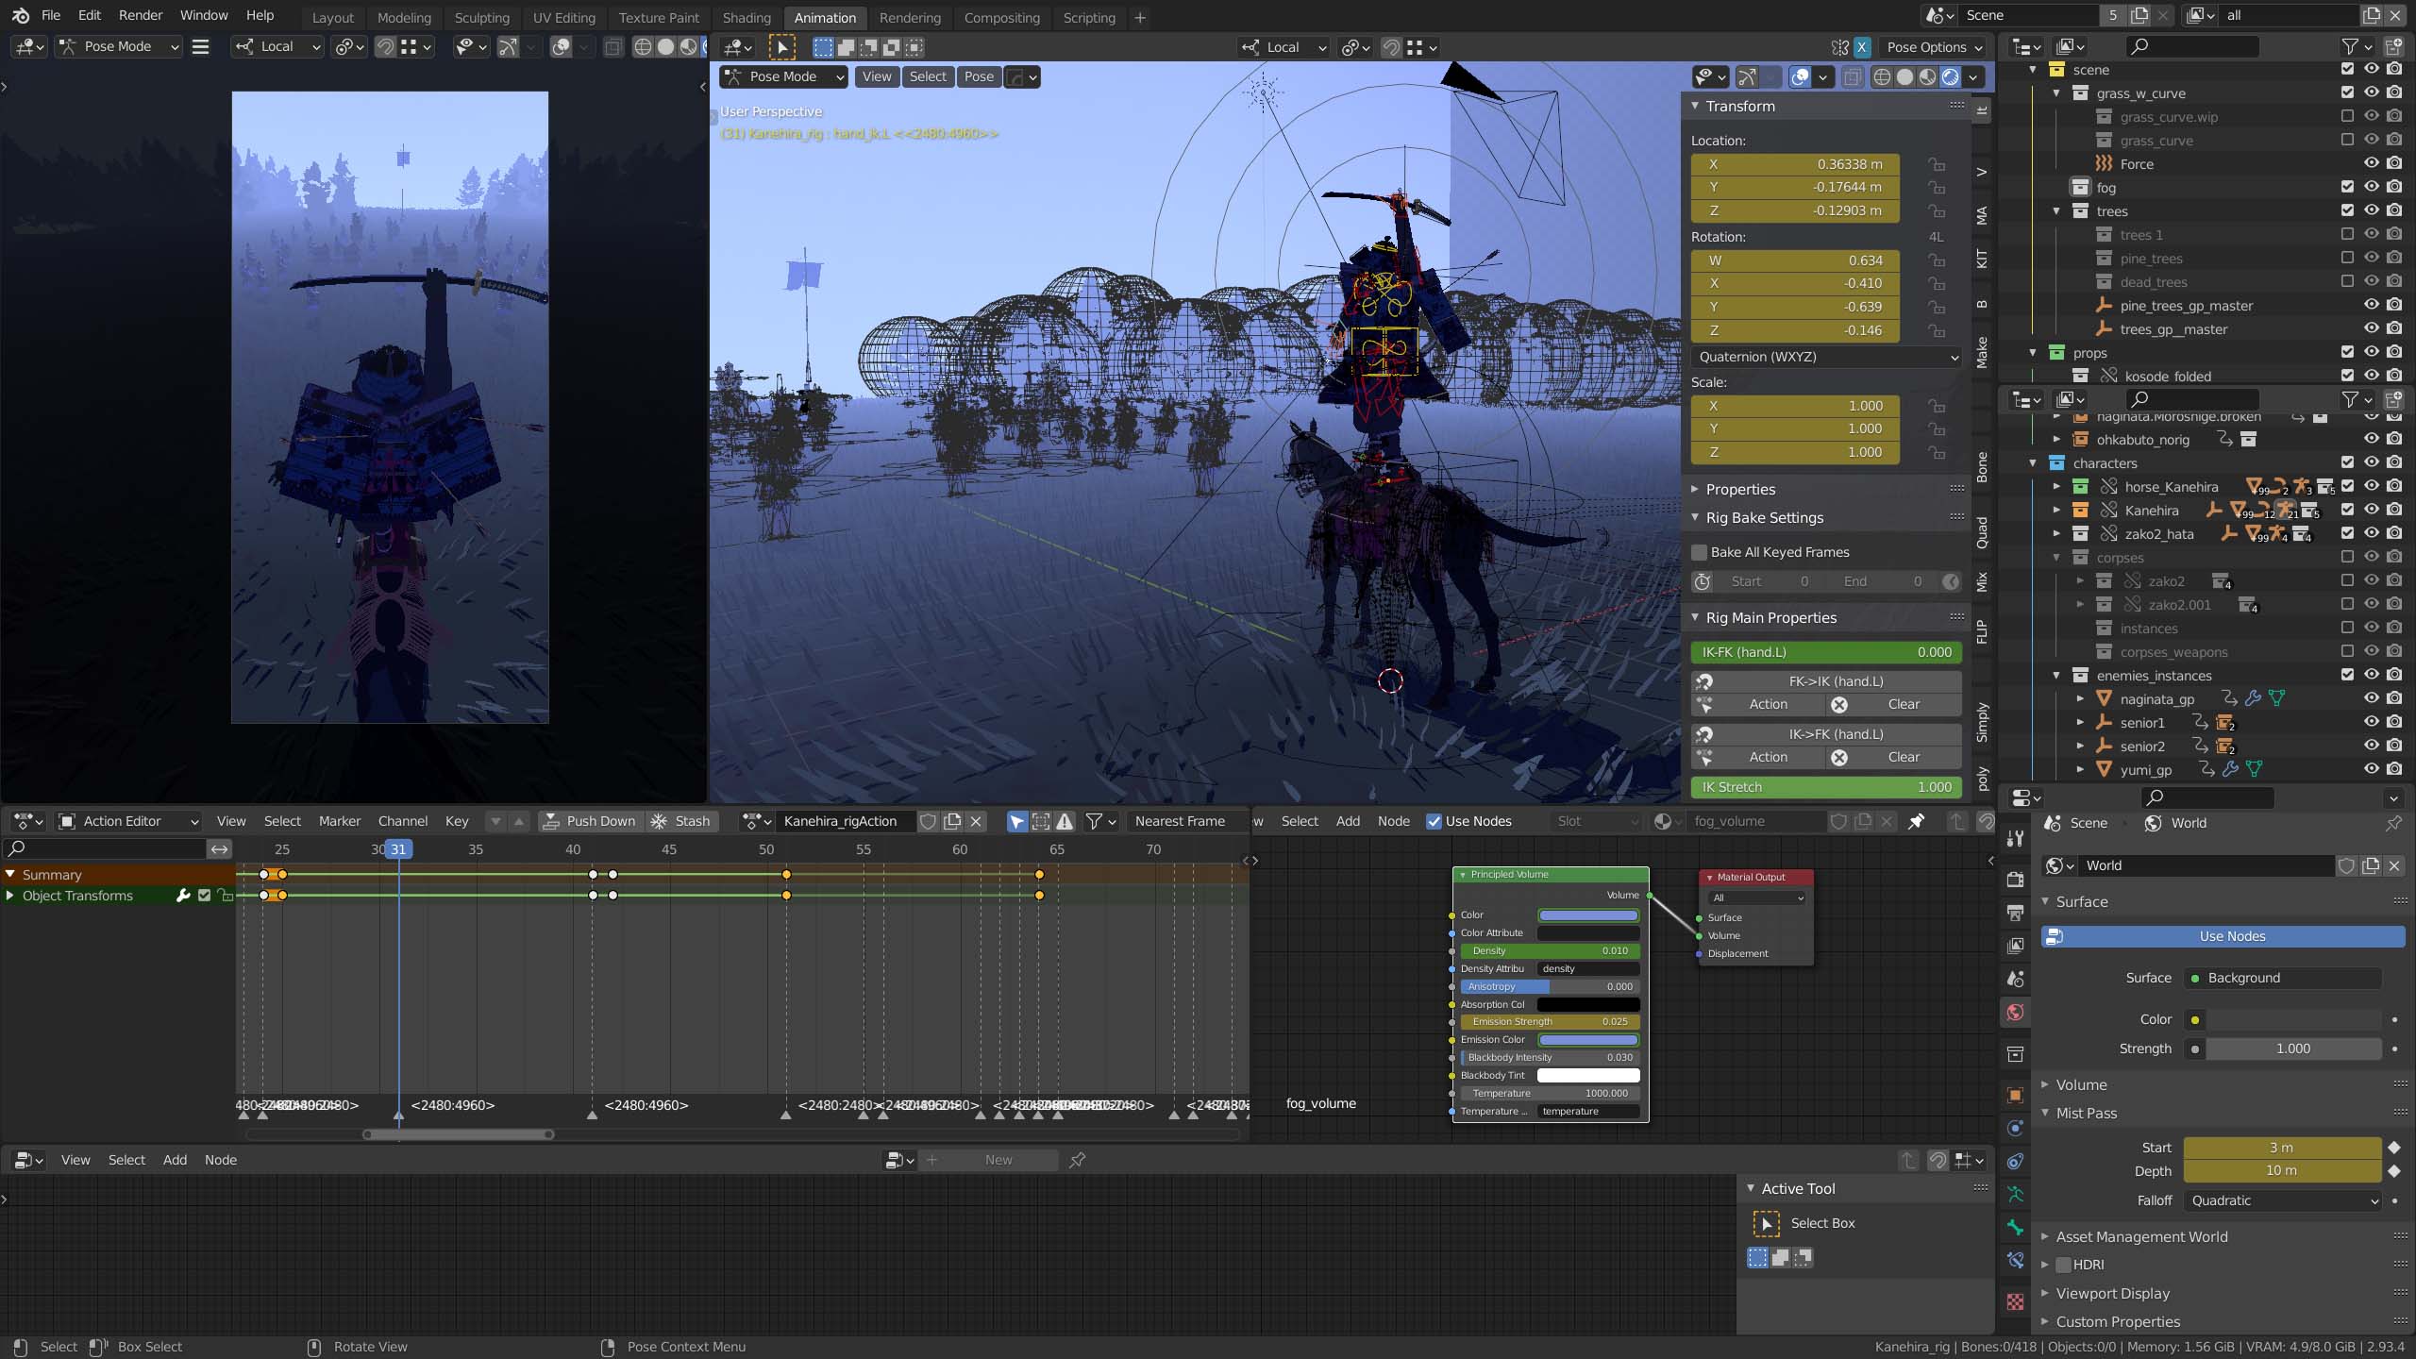Image resolution: width=2416 pixels, height=1359 pixels.
Task: Click the IK-FK (hand.L) slider
Action: [x=1826, y=652]
